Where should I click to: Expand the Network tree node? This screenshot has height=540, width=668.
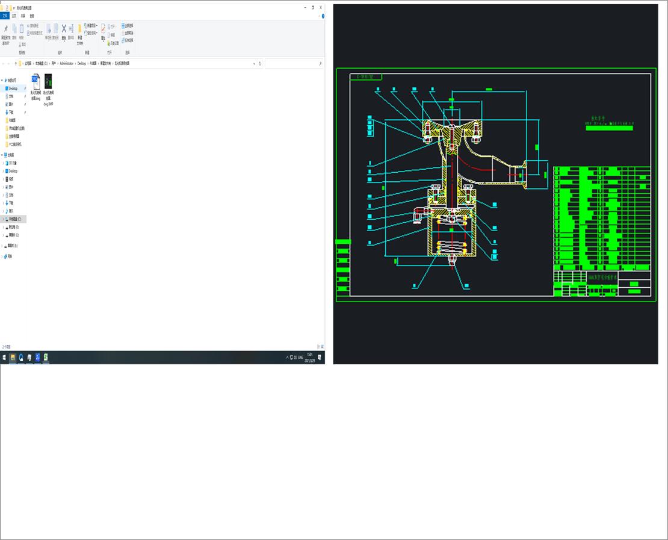pos(2,256)
